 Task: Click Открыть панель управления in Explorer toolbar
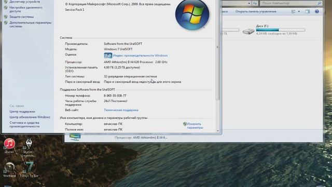[x=256, y=11]
